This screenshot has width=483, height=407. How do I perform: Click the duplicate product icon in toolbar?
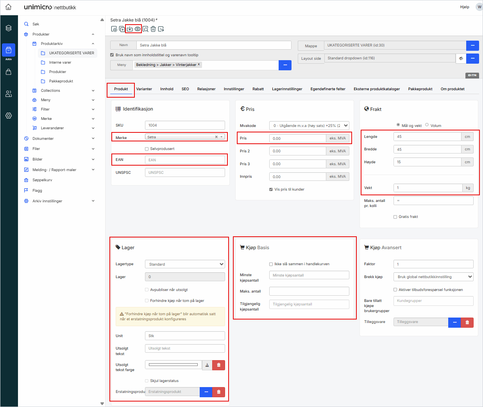tap(122, 29)
